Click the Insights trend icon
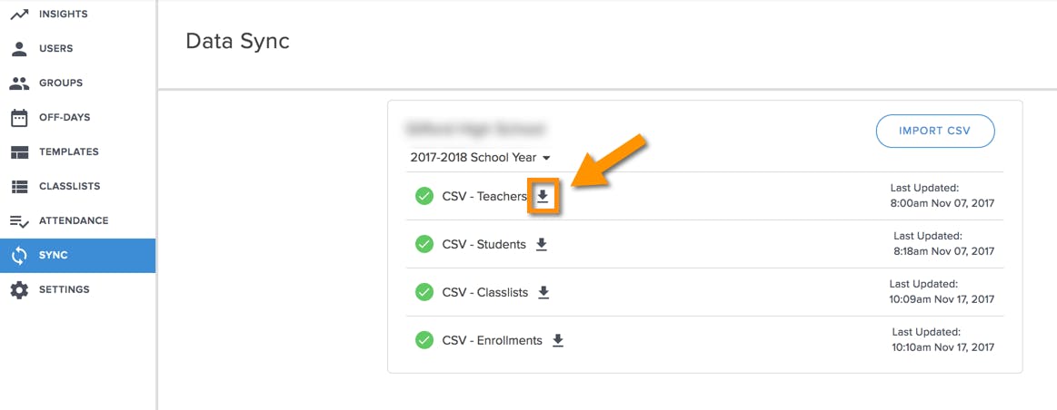 coord(20,15)
